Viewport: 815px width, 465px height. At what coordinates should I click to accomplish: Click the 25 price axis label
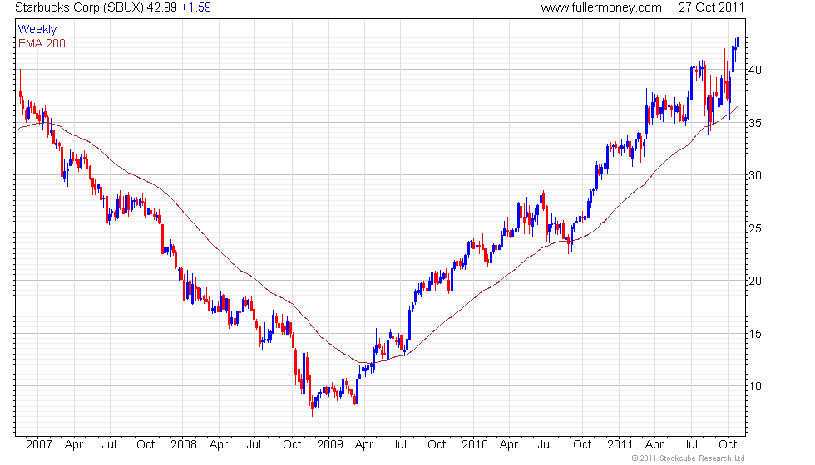point(755,228)
